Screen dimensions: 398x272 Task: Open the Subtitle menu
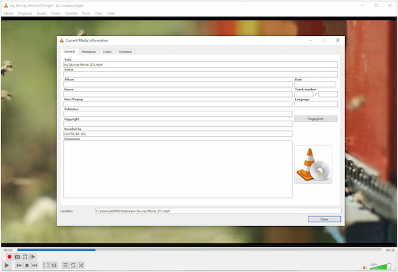pyautogui.click(x=71, y=13)
